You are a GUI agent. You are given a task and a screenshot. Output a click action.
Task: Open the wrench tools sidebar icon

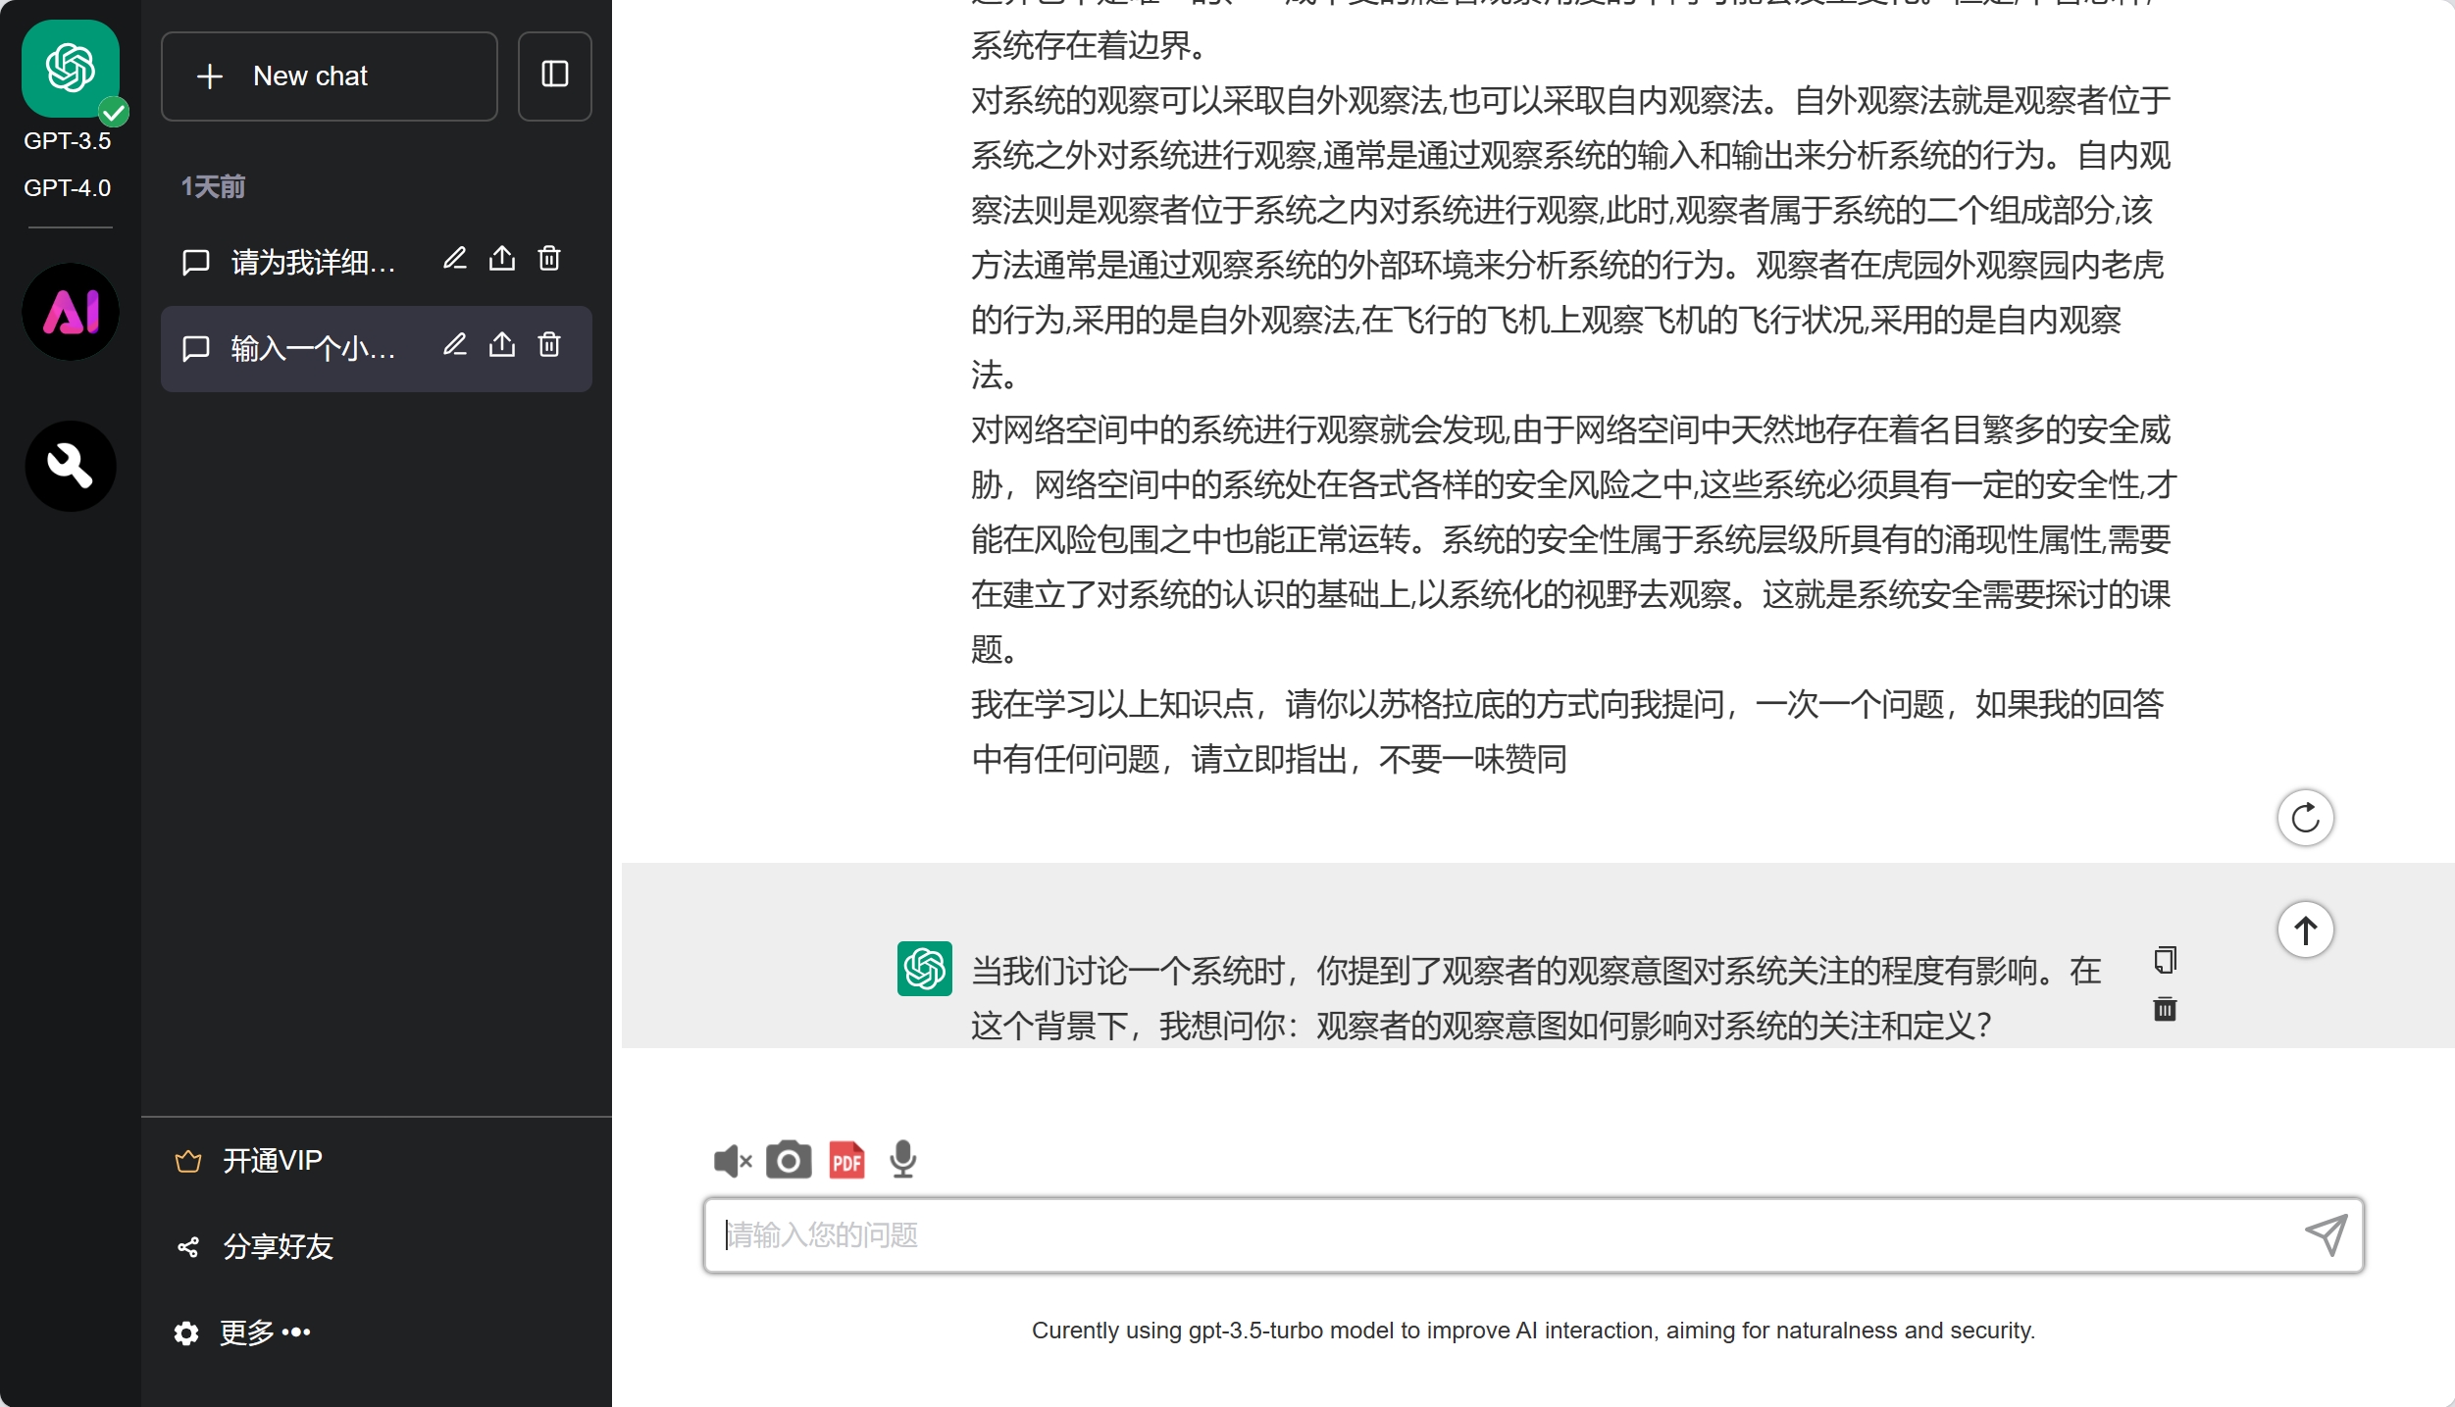click(x=71, y=466)
